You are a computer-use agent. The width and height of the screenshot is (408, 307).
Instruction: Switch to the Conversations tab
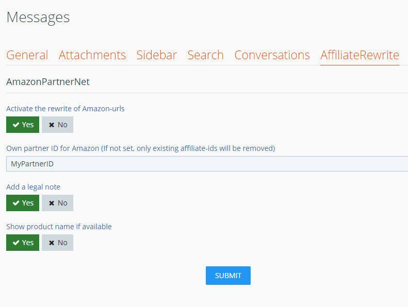click(272, 55)
